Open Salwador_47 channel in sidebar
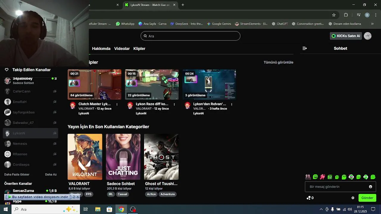This screenshot has width=381, height=214. click(30, 123)
